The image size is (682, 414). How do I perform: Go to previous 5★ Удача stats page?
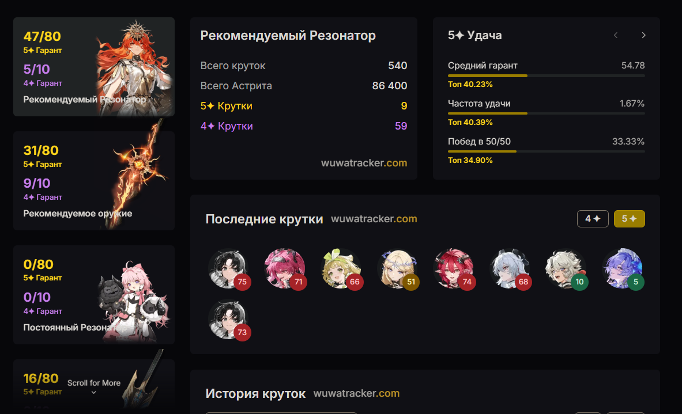616,35
